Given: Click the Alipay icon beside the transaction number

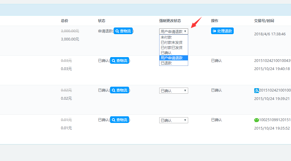Looking at the screenshot, I should pos(257,90).
